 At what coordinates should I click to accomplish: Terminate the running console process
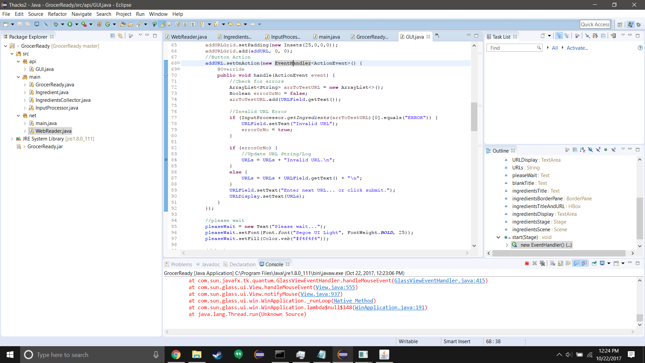(x=527, y=264)
